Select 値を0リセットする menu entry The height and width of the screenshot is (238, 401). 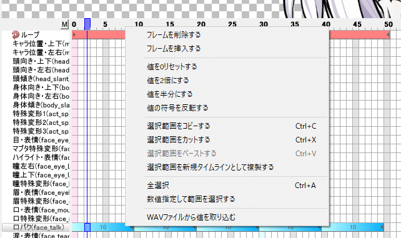[x=172, y=67]
